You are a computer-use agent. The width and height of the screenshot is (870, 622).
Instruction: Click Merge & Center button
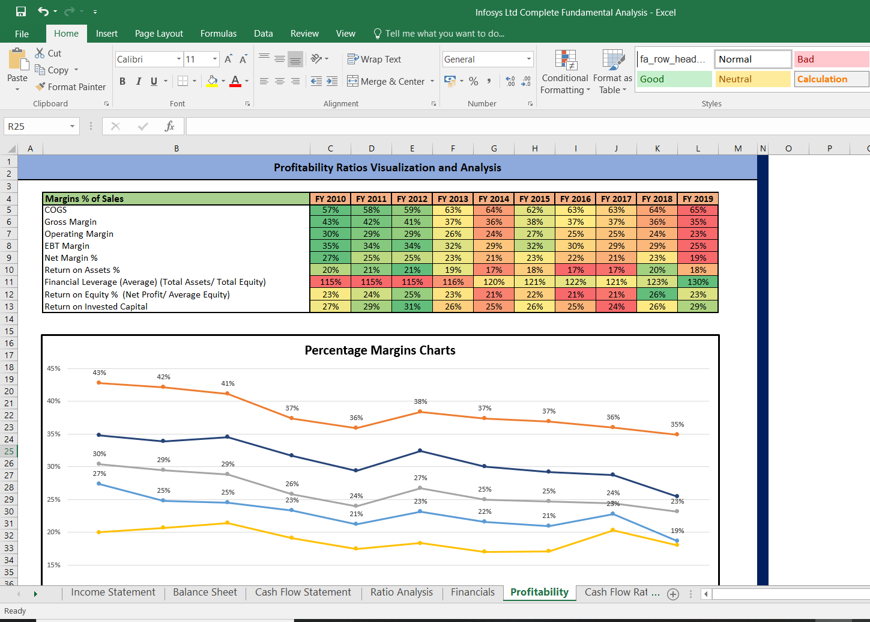point(386,81)
